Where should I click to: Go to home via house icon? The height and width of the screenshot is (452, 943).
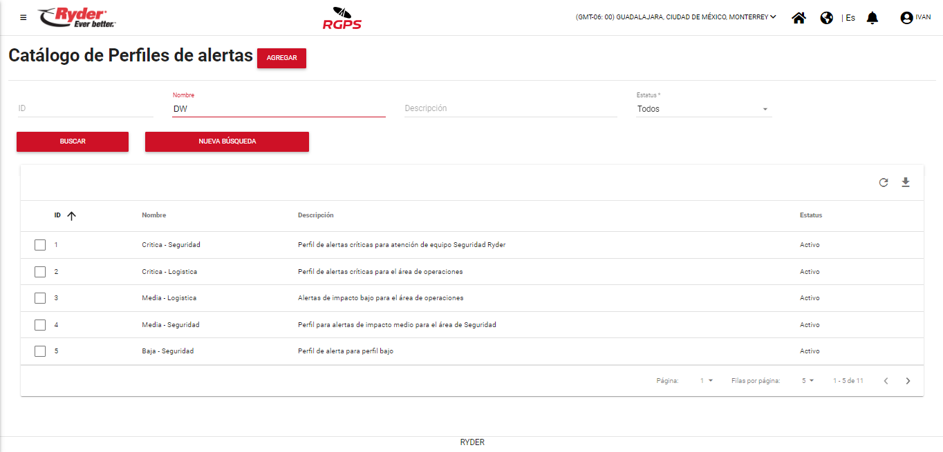click(799, 18)
